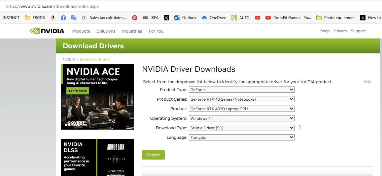Open the NVIDIA DLSS banner
This screenshot has width=382, height=176.
97,157
